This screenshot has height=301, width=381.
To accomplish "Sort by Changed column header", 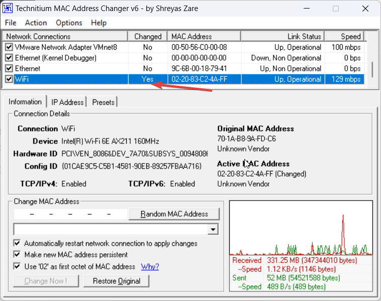I will [148, 37].
